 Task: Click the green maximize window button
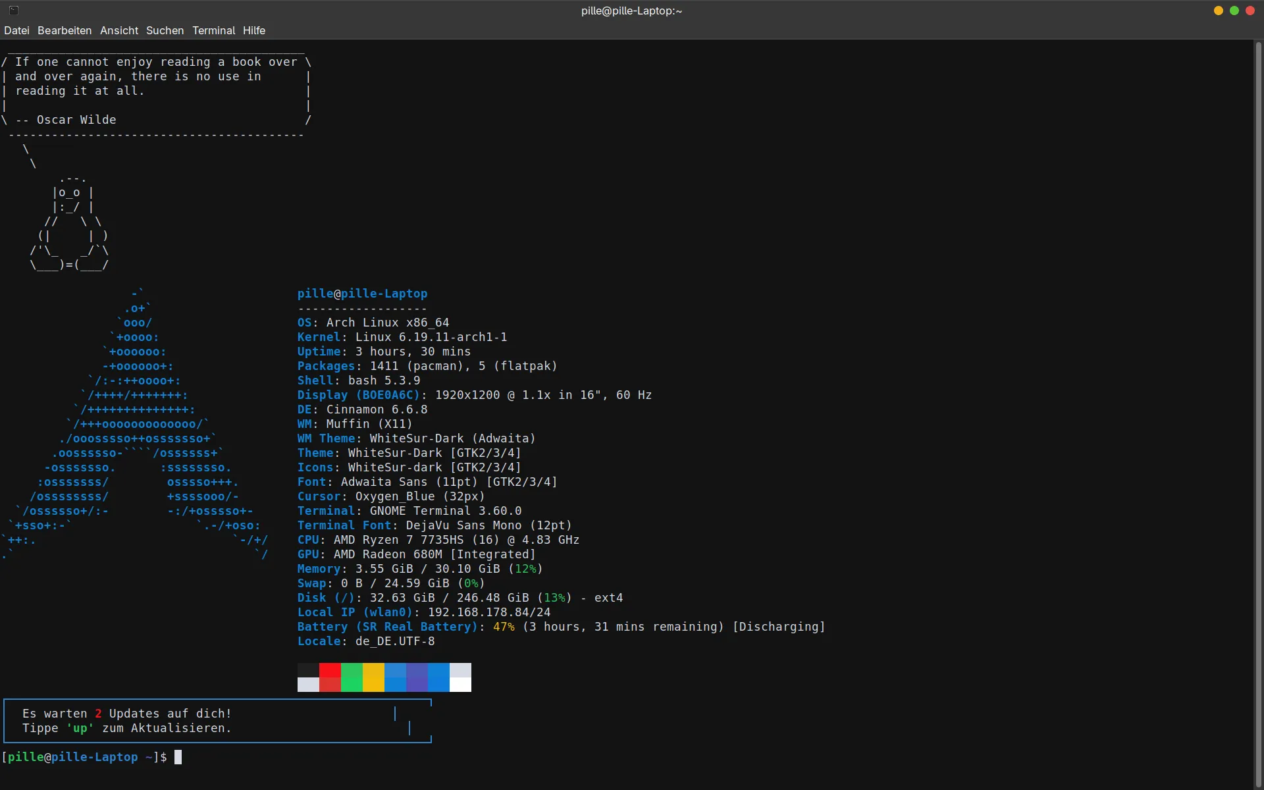point(1234,11)
